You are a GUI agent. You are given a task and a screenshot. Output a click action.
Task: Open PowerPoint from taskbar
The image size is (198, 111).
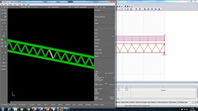click(x=47, y=109)
